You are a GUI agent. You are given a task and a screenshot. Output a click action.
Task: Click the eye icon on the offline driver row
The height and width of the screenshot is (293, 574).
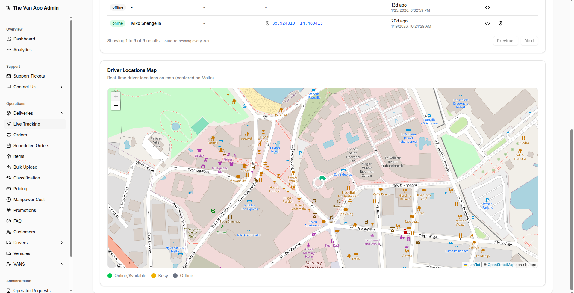click(x=487, y=7)
